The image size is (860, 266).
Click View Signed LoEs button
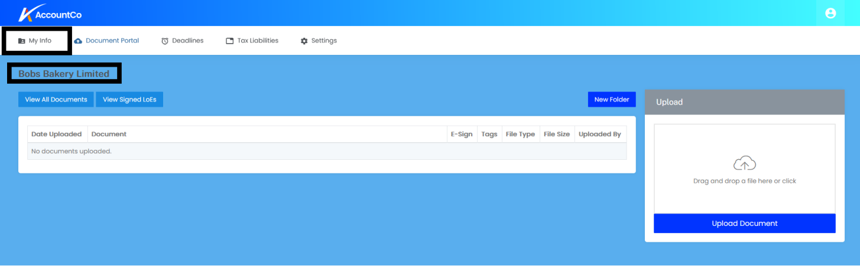tap(129, 100)
